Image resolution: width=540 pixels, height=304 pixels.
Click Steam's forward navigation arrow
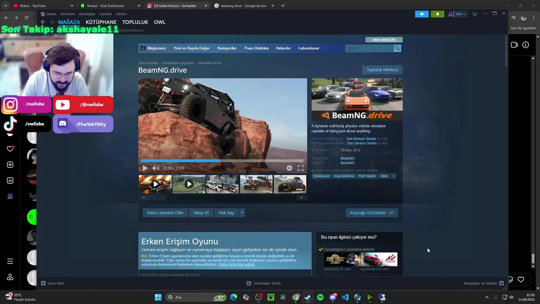(53, 22)
